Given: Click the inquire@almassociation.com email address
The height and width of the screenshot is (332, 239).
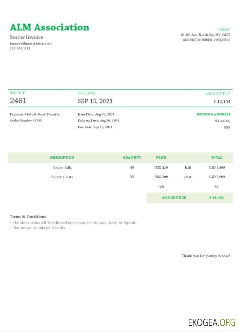Looking at the screenshot, I should pyautogui.click(x=31, y=43).
